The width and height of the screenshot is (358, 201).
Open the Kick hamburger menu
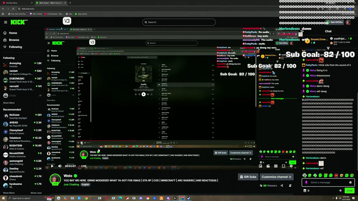pyautogui.click(x=5, y=22)
